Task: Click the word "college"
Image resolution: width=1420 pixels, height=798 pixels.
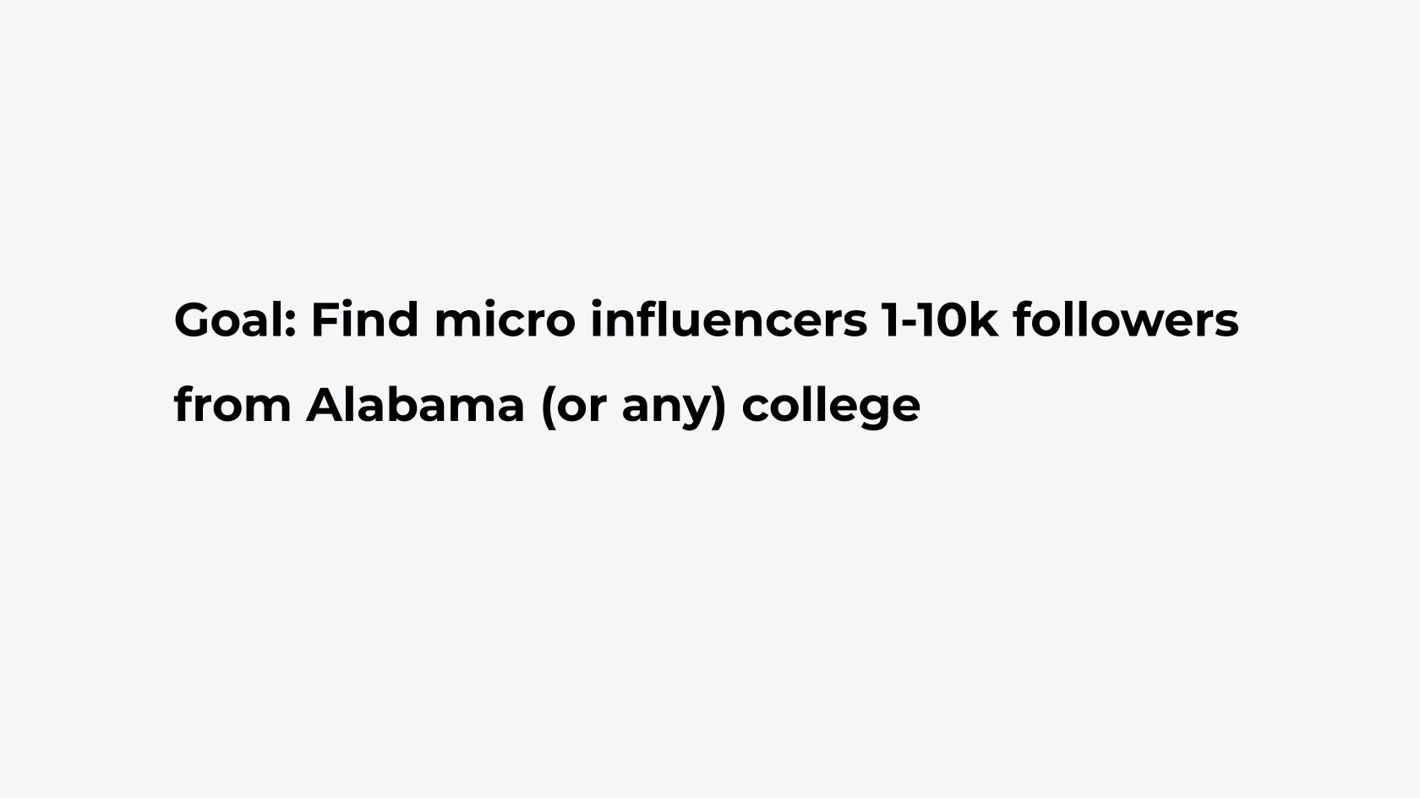Action: pos(831,407)
